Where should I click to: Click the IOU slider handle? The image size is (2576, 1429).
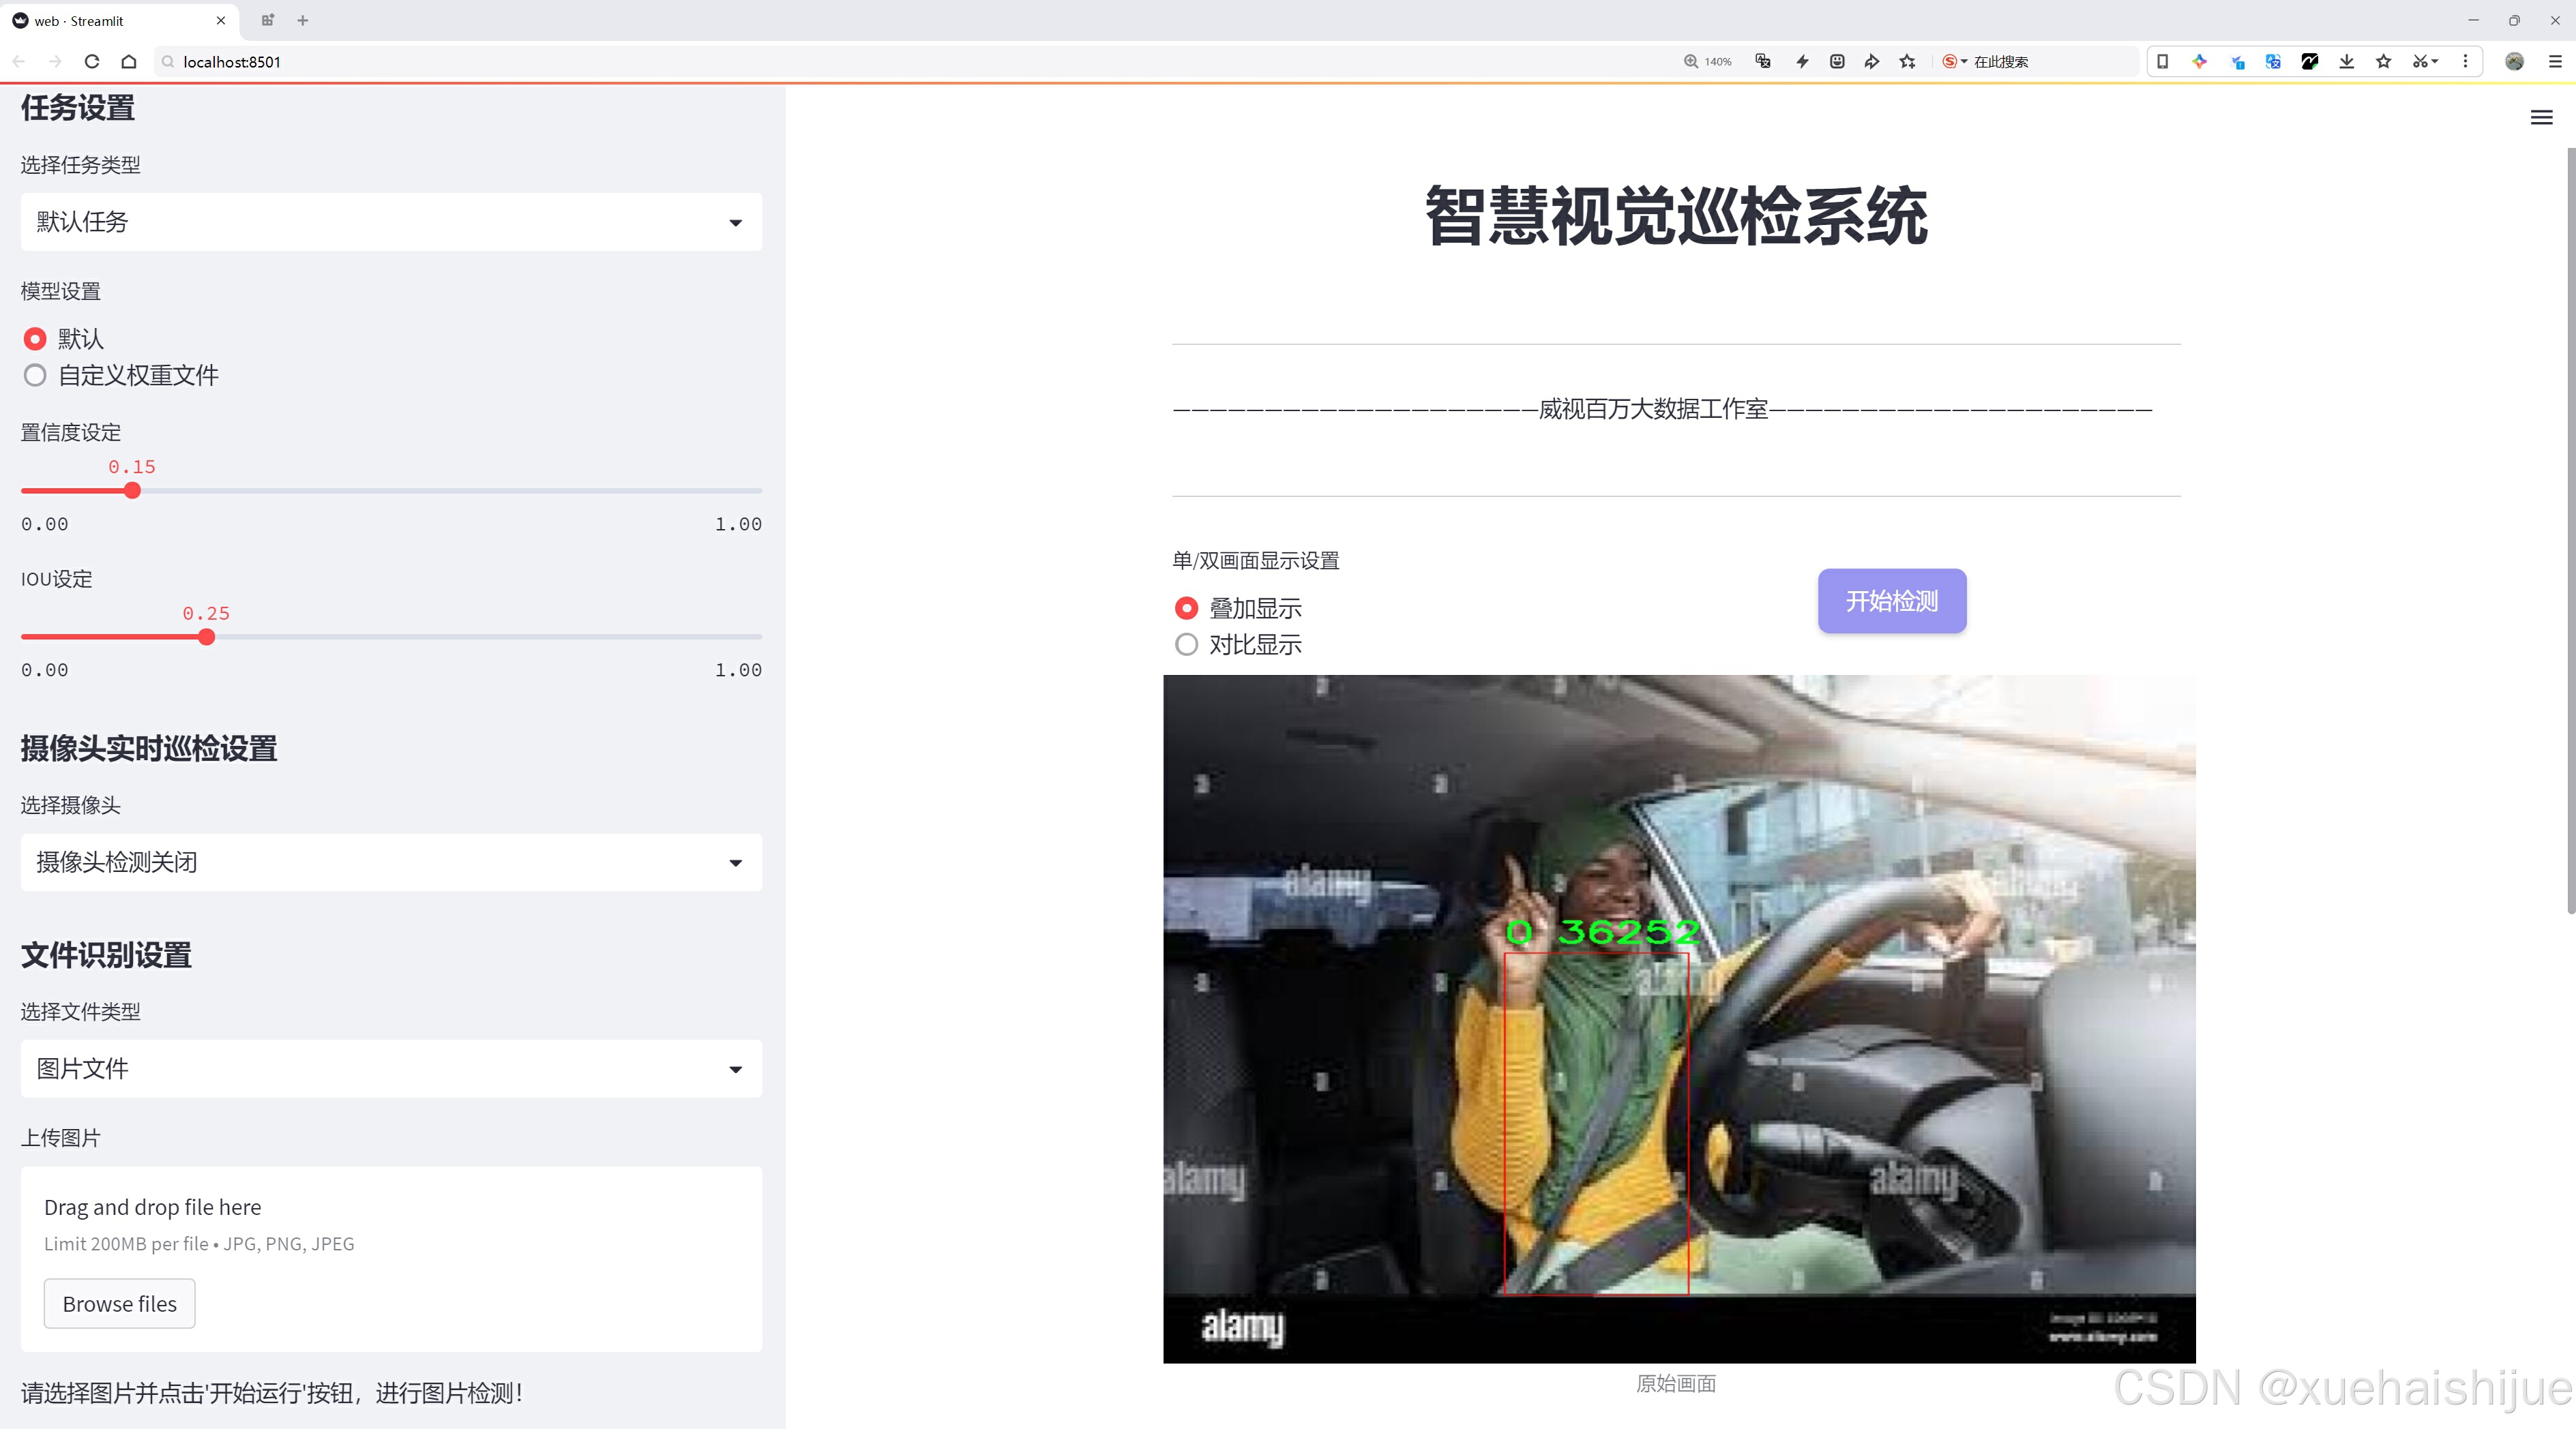(x=207, y=637)
